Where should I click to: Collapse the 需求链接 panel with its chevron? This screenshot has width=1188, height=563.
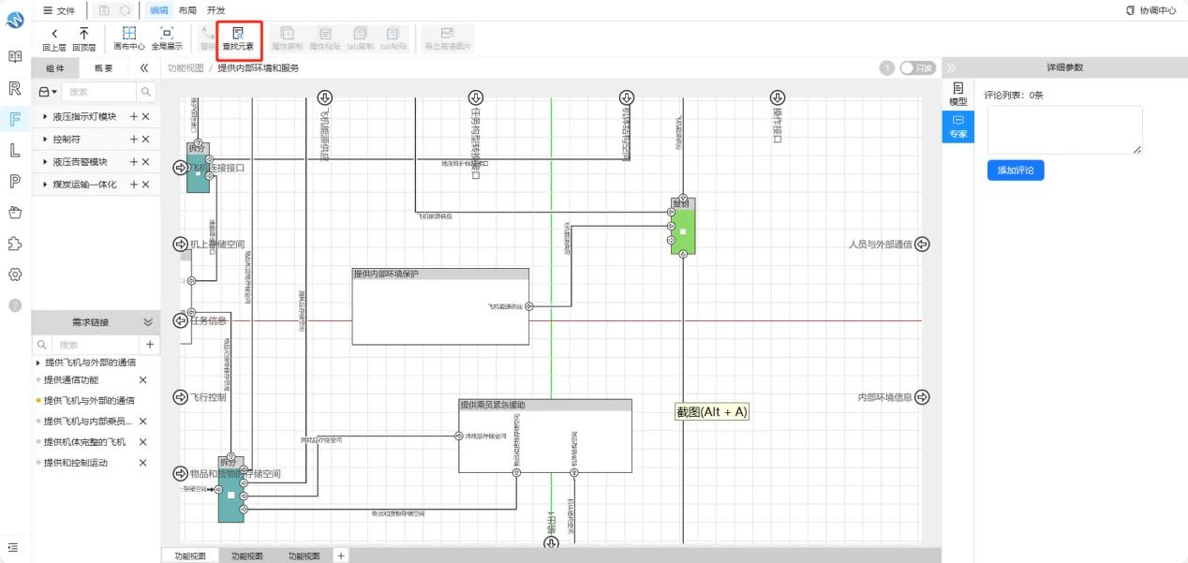click(147, 322)
